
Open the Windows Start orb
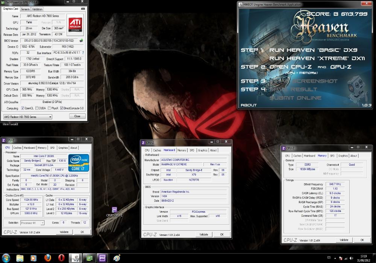[x=6, y=258]
